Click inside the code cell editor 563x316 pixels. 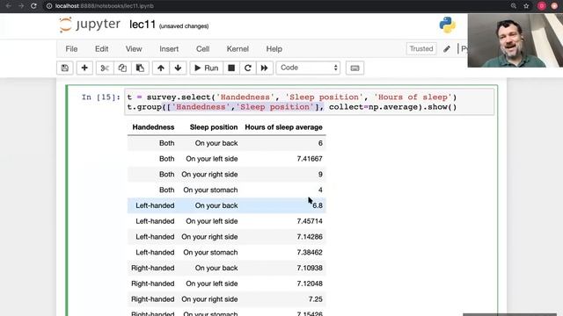pos(310,102)
